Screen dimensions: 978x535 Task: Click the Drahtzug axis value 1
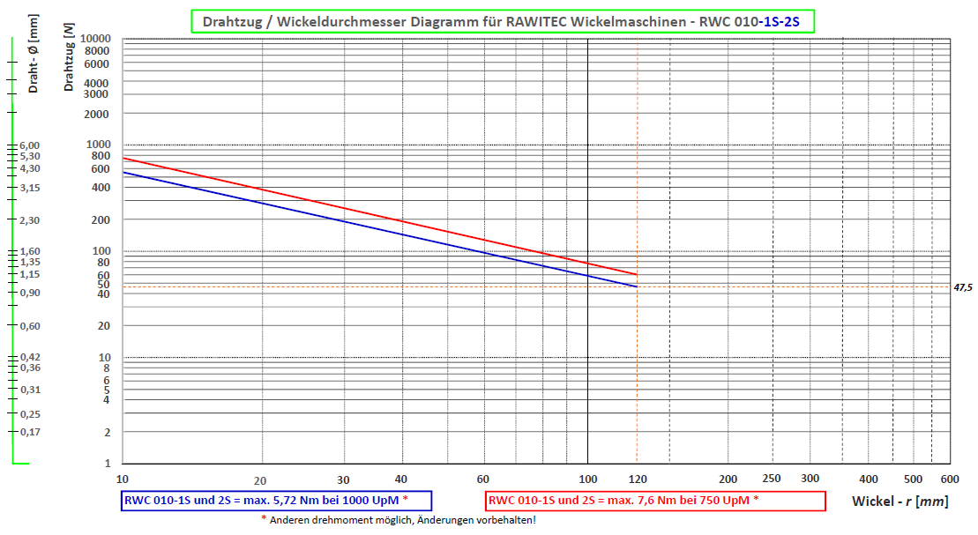108,464
